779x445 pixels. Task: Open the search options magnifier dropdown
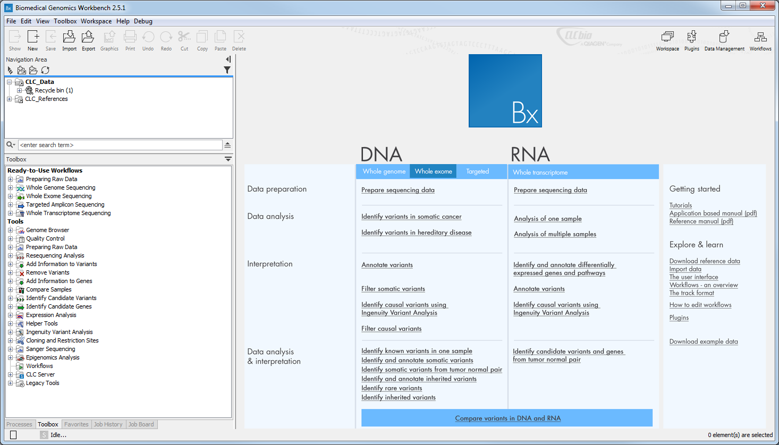pyautogui.click(x=11, y=145)
